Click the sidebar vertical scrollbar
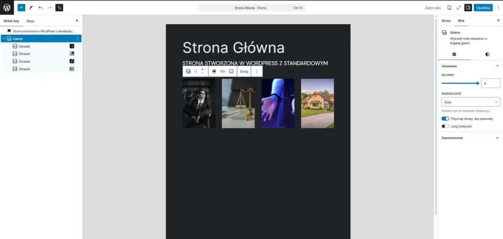The height and width of the screenshot is (239, 503). [435, 117]
